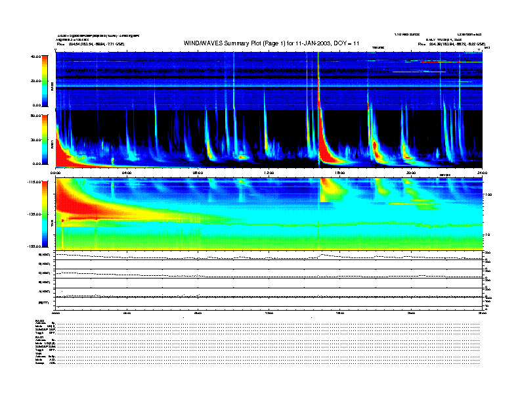Click the -155.00 label on TNR scale
The width and height of the screenshot is (520, 402).
(35, 246)
